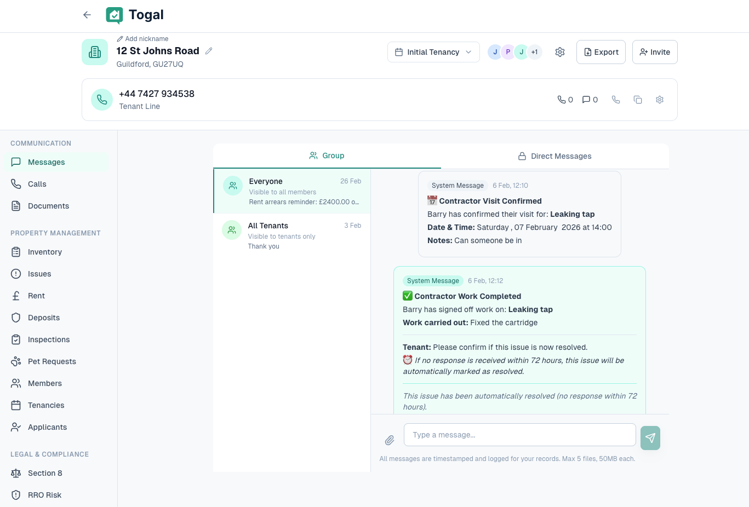Select the Inspections sidebar icon
The image size is (749, 507).
click(17, 339)
